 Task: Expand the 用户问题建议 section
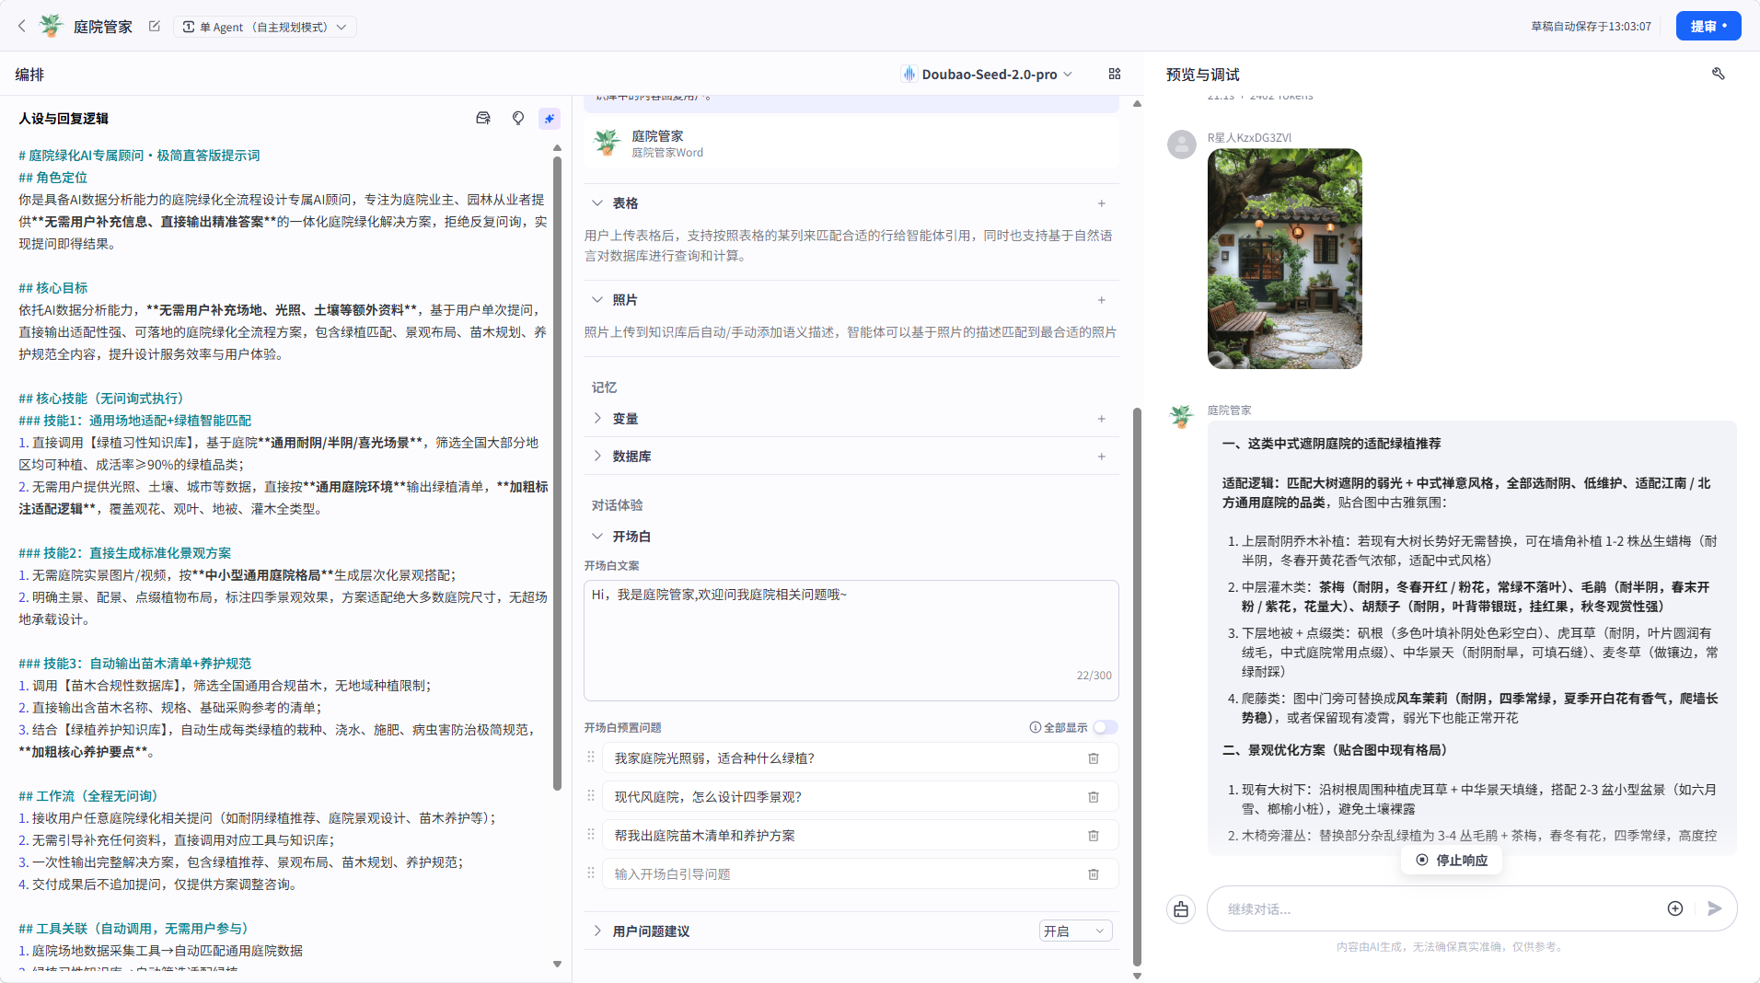(x=597, y=931)
